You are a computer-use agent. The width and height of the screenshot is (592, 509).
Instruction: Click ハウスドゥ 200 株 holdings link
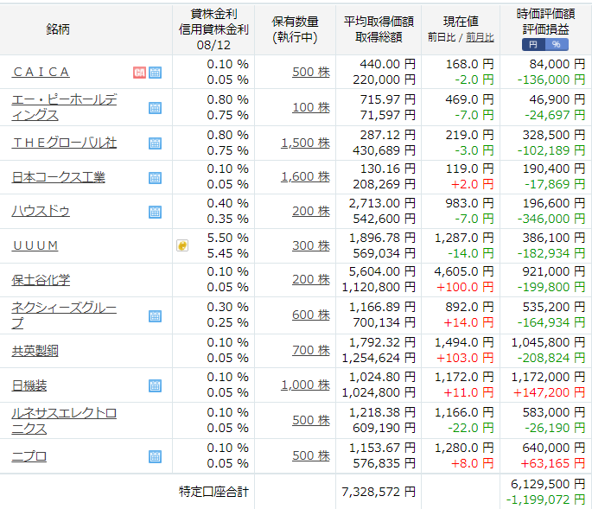click(311, 211)
